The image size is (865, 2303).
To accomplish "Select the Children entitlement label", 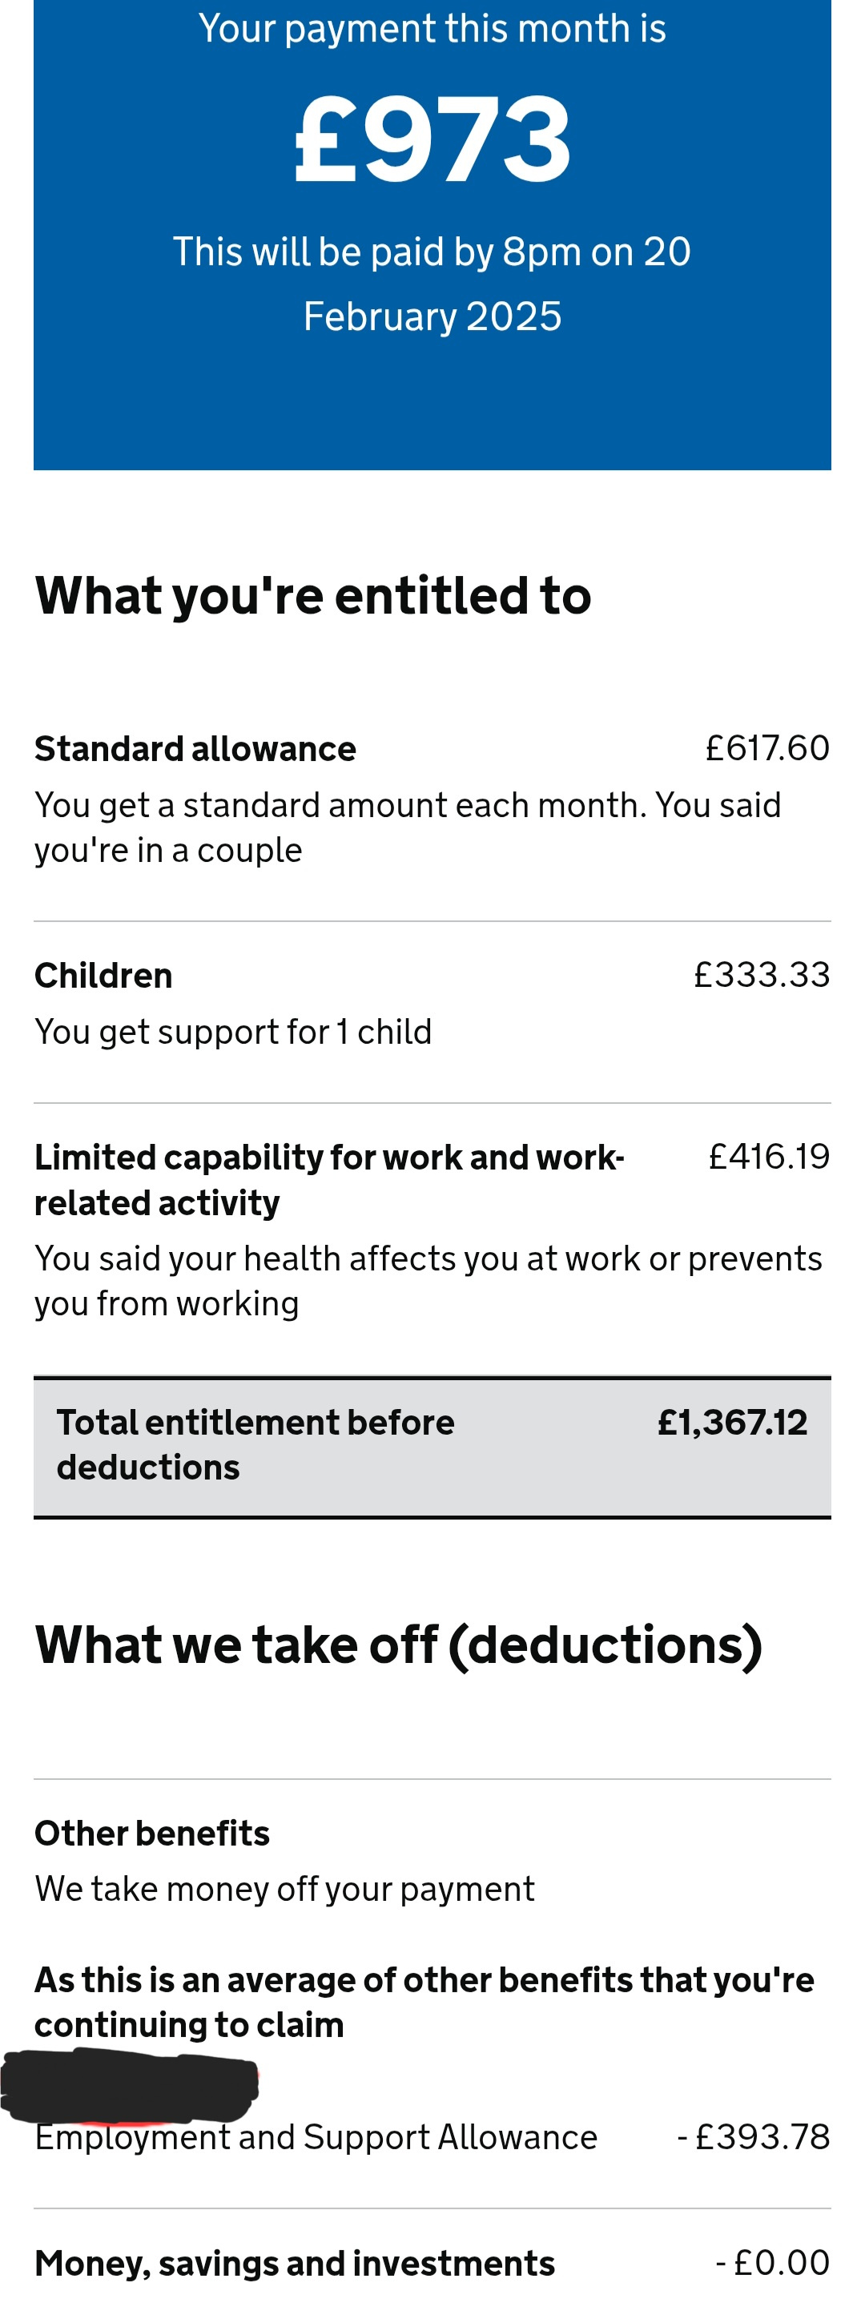I will pyautogui.click(x=103, y=976).
